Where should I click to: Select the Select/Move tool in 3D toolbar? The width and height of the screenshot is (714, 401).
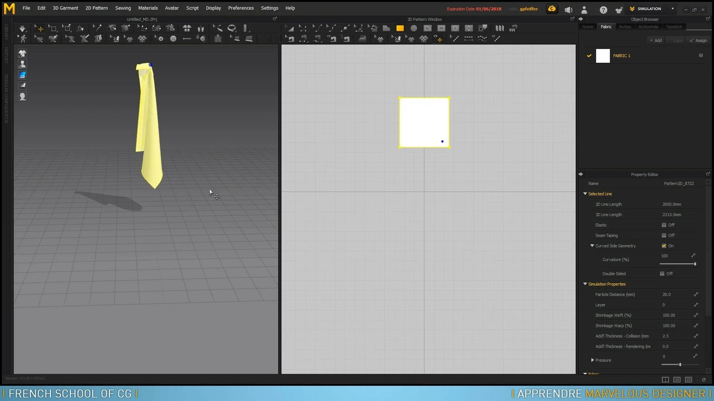click(39, 28)
